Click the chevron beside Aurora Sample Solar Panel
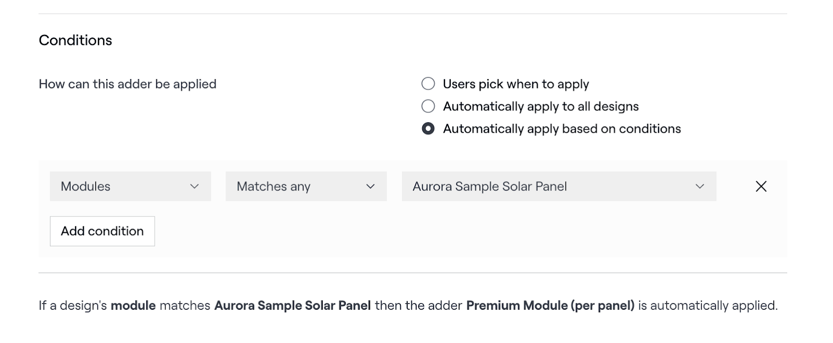The width and height of the screenshot is (833, 343). coord(700,186)
